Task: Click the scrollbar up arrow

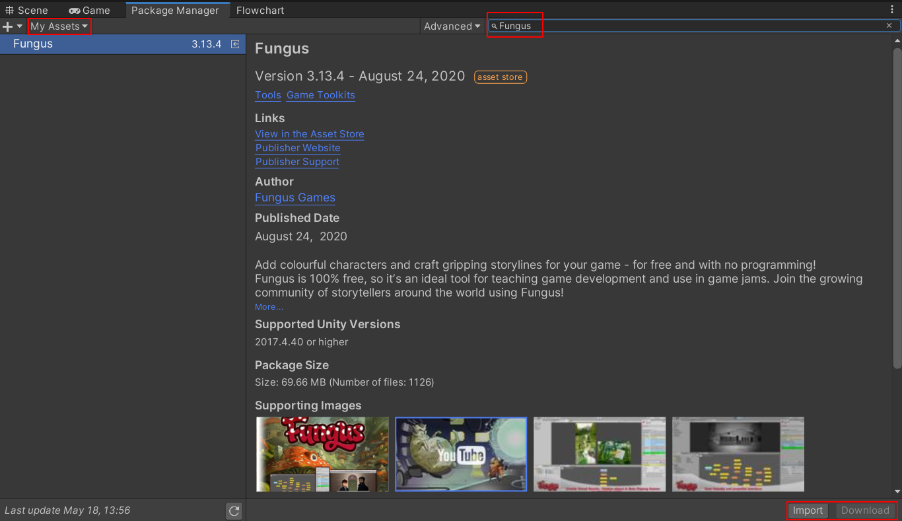Action: [897, 40]
